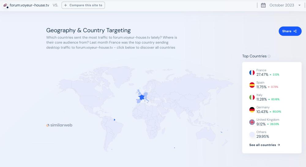Click the France flag icon

(x=252, y=73)
